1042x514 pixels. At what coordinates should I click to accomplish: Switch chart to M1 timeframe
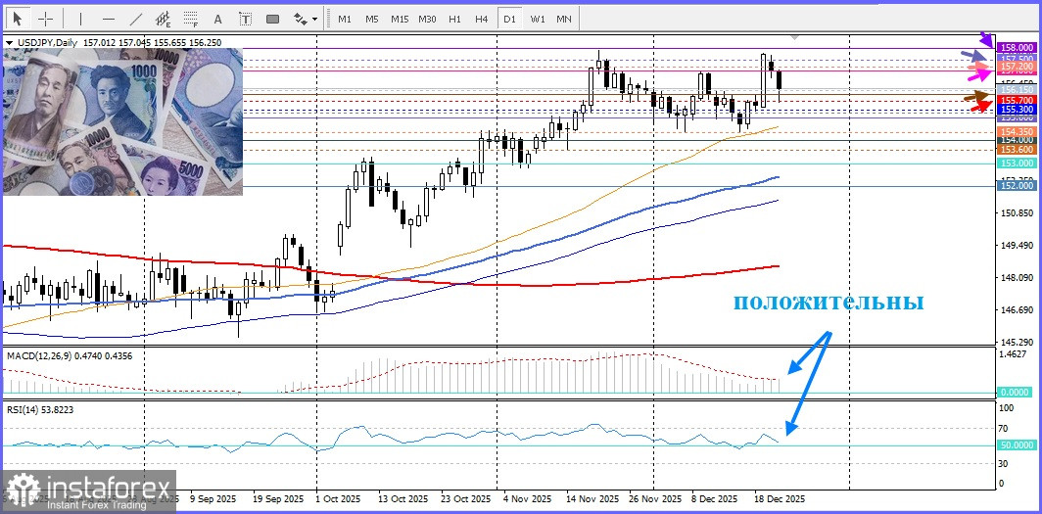[345, 19]
